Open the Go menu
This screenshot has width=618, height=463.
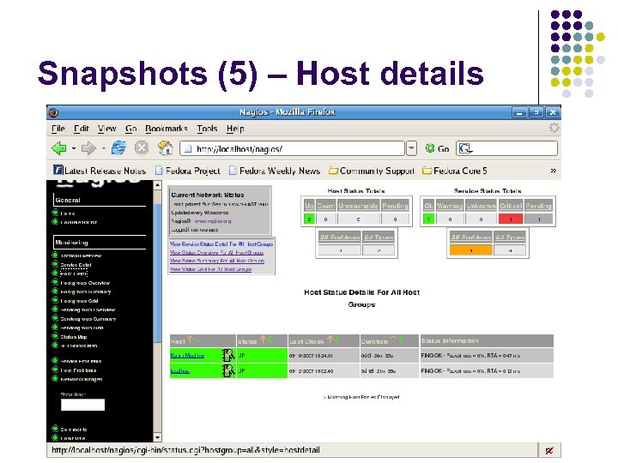coord(130,129)
